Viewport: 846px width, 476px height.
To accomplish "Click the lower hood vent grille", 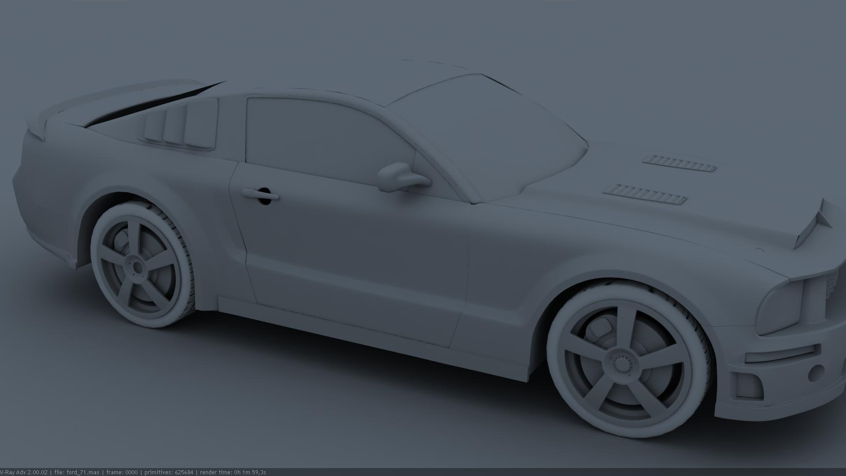I will [x=646, y=195].
